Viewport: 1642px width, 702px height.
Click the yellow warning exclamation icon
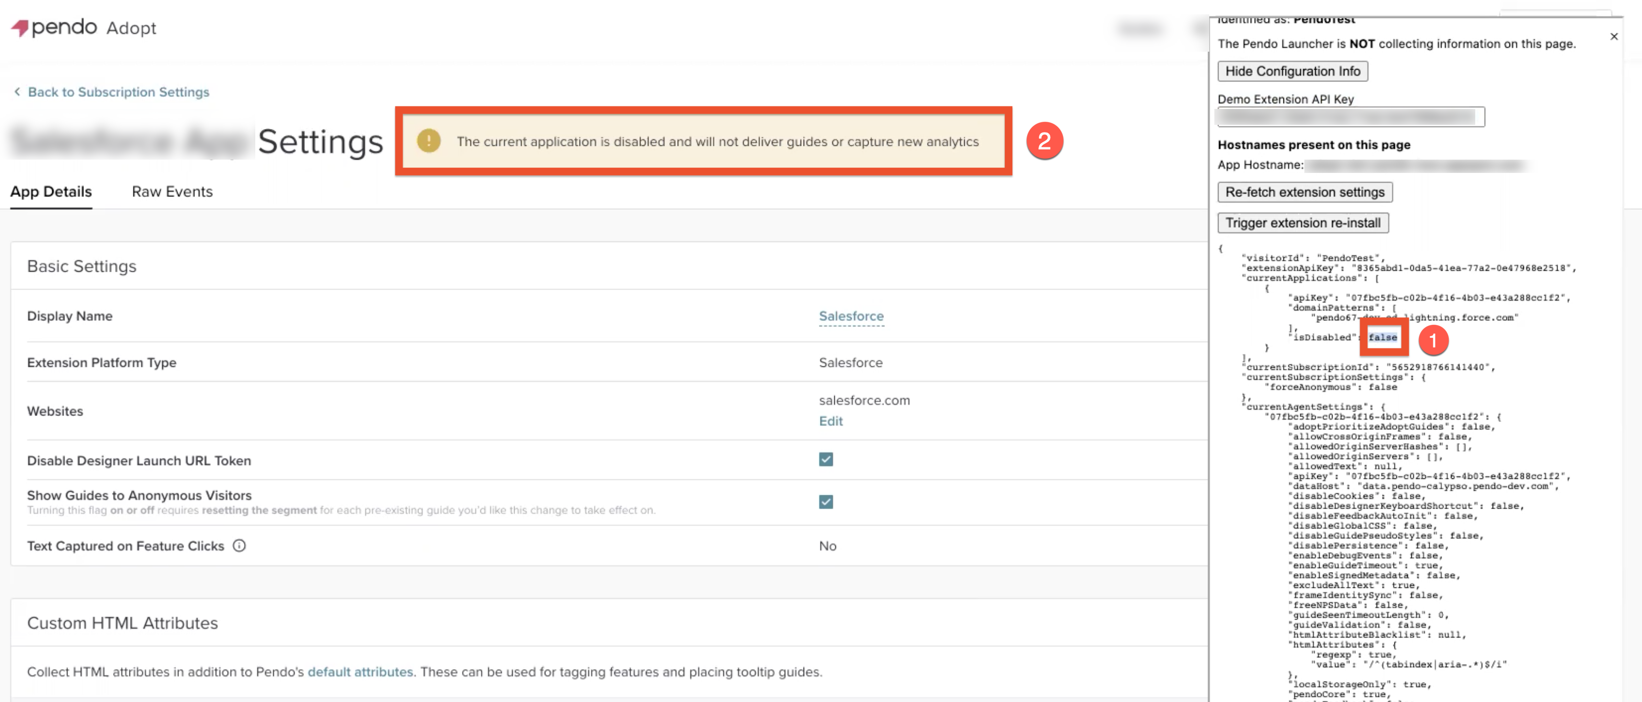428,141
